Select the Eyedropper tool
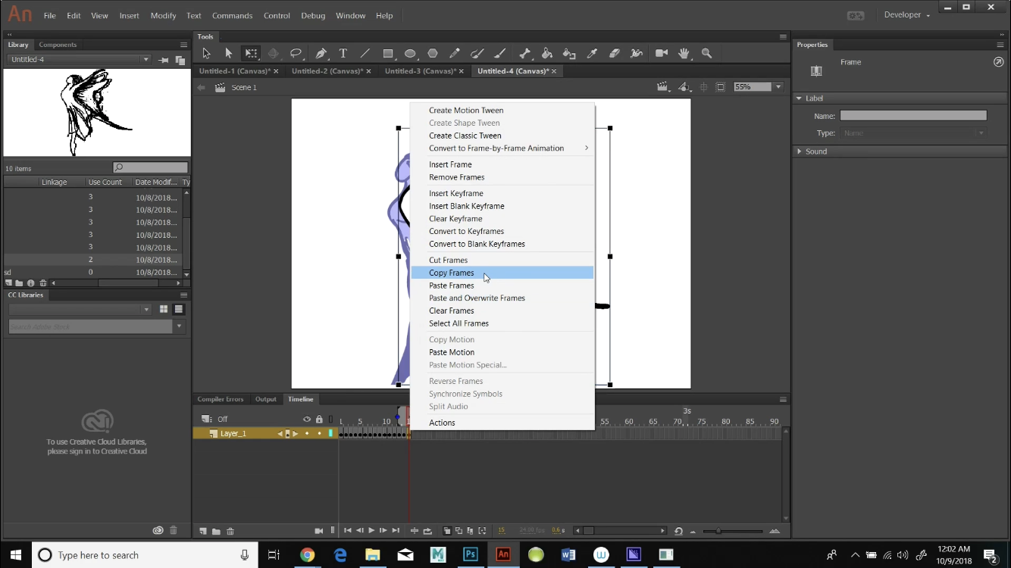The image size is (1011, 568). [592, 53]
